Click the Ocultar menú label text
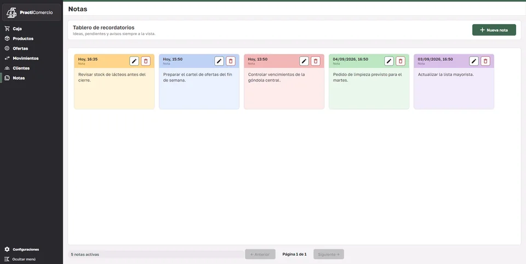Image resolution: width=526 pixels, height=264 pixels. 24,259
